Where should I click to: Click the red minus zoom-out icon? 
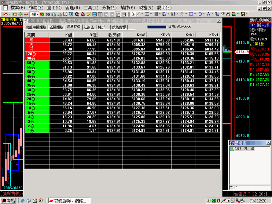tap(26, 14)
